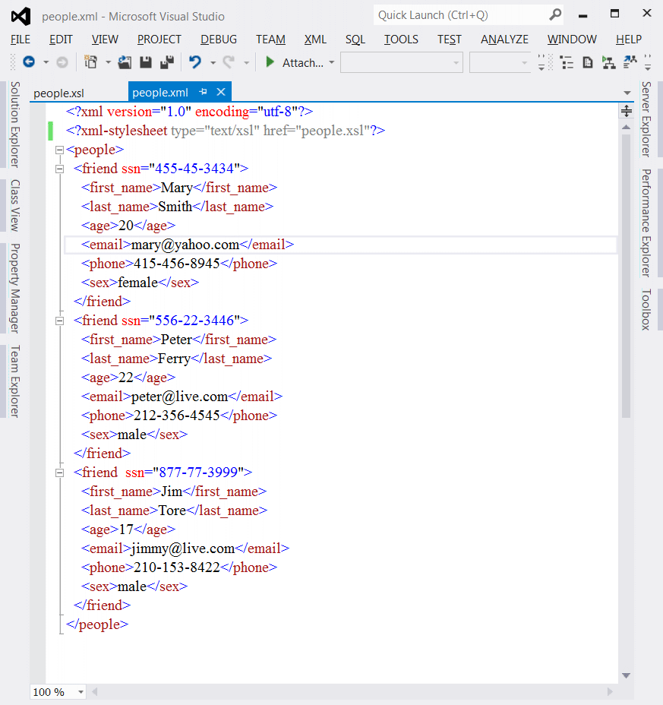Open the Redo history dropdown arrow

246,62
